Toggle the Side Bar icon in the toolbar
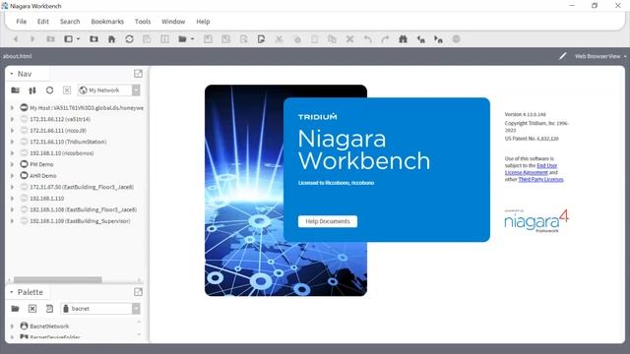 [x=68, y=39]
